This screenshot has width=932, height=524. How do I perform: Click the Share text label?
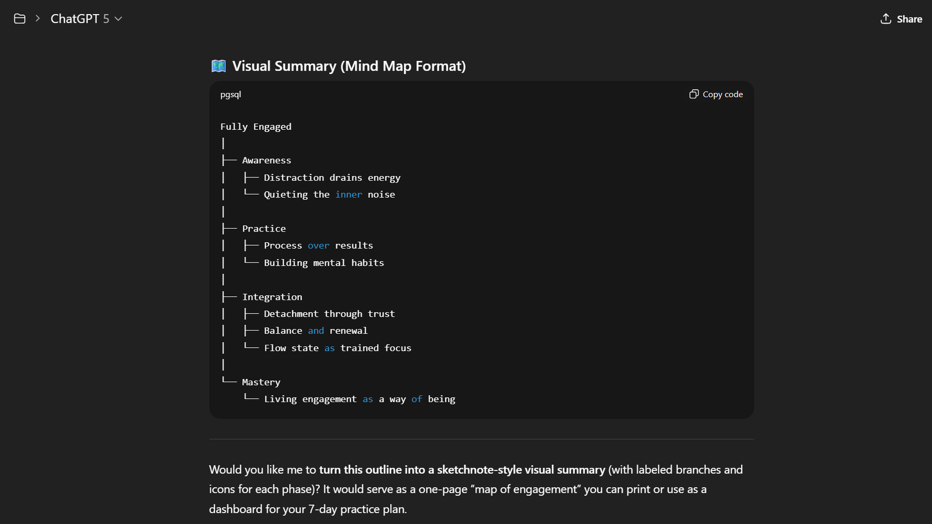click(x=909, y=19)
